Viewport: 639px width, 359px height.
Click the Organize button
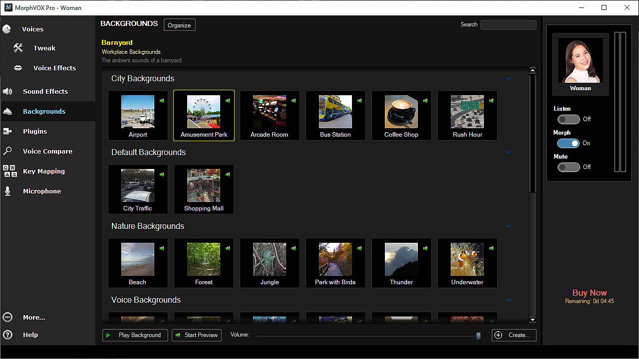179,25
